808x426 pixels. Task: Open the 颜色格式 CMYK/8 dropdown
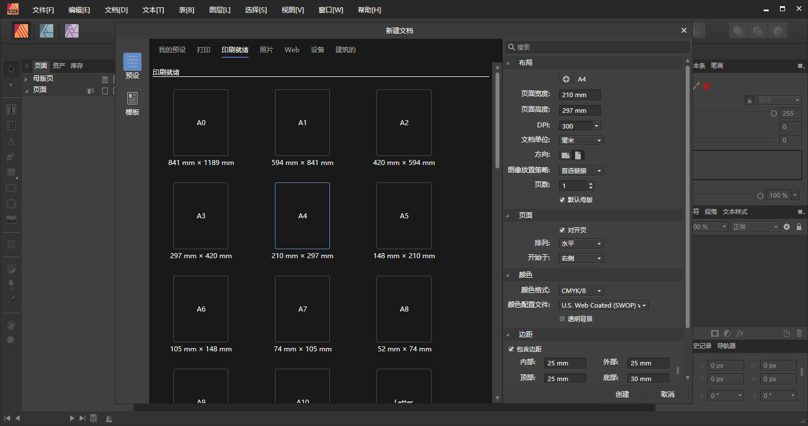pyautogui.click(x=581, y=291)
